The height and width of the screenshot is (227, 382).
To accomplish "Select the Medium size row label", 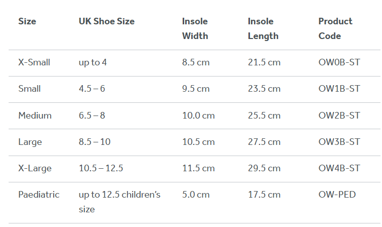I will (35, 116).
